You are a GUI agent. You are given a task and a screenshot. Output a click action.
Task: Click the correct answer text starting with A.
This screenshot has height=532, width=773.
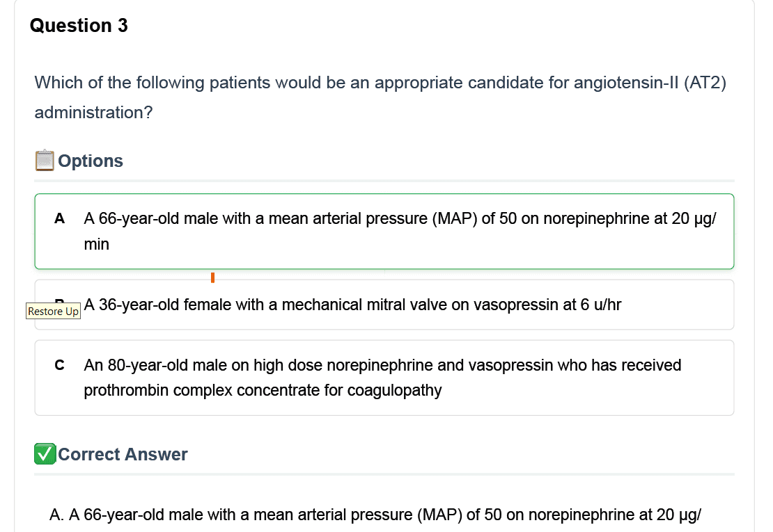(x=375, y=515)
